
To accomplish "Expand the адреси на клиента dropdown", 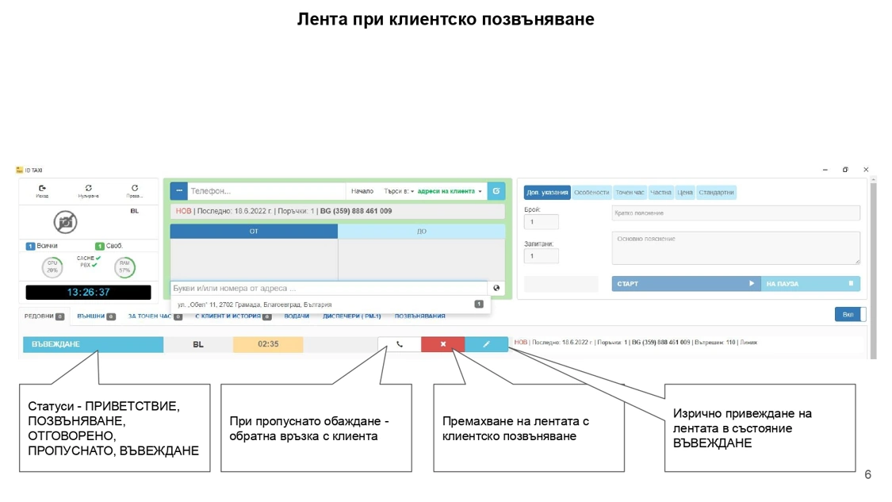I will 450,191.
